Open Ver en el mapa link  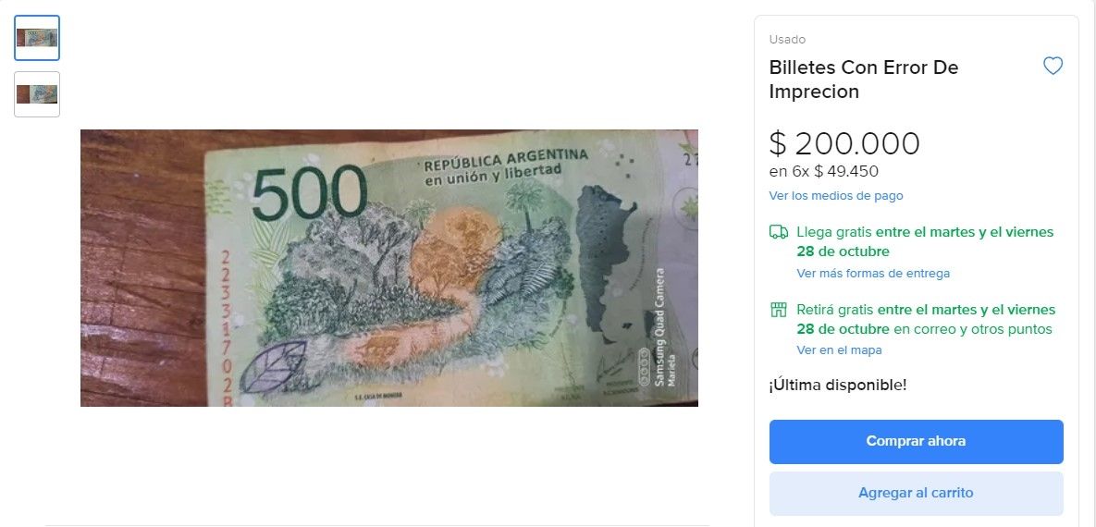click(x=840, y=350)
